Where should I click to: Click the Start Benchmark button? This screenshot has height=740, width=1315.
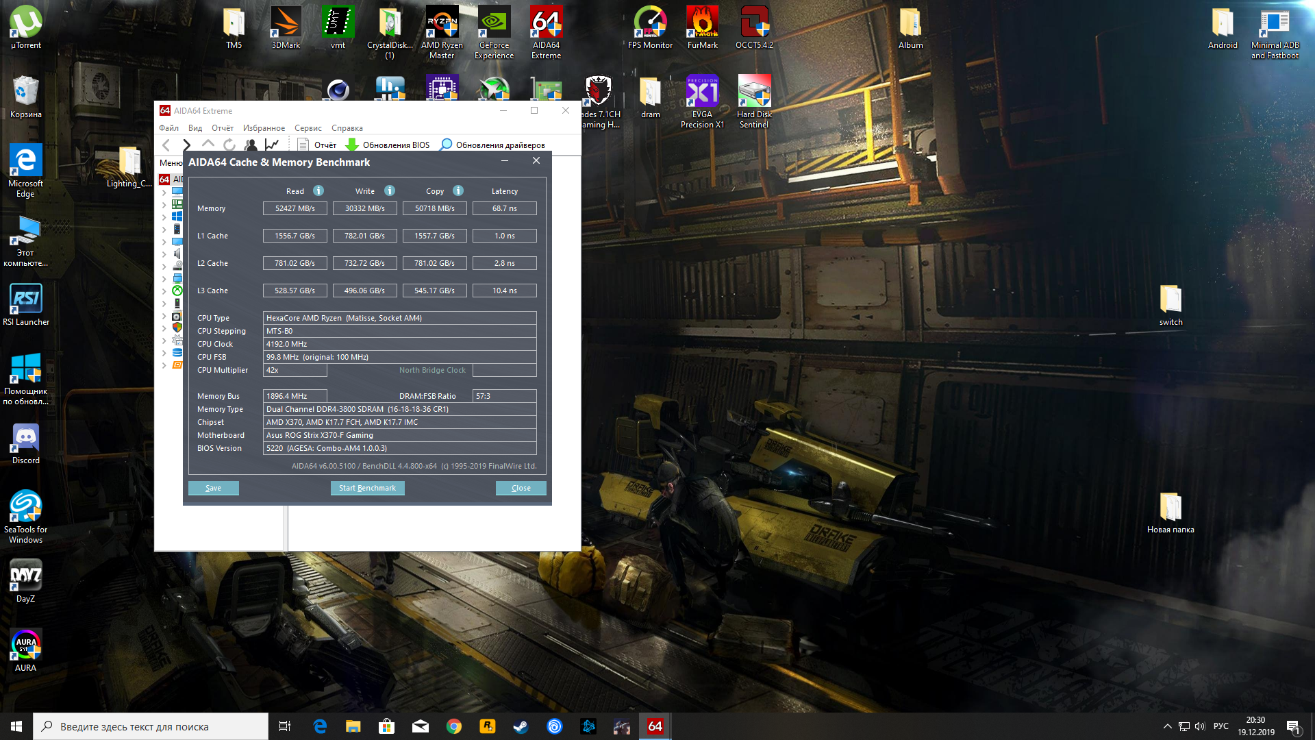point(367,488)
